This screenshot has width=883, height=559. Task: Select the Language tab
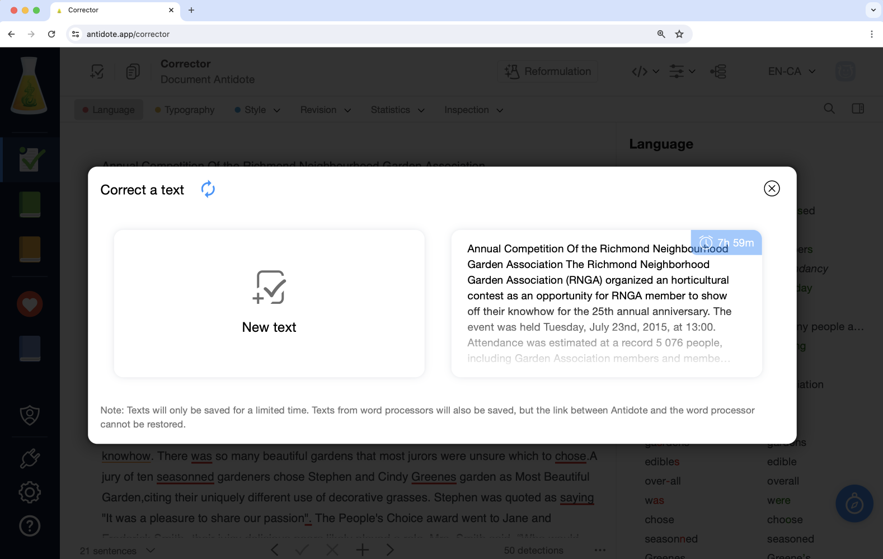(109, 110)
